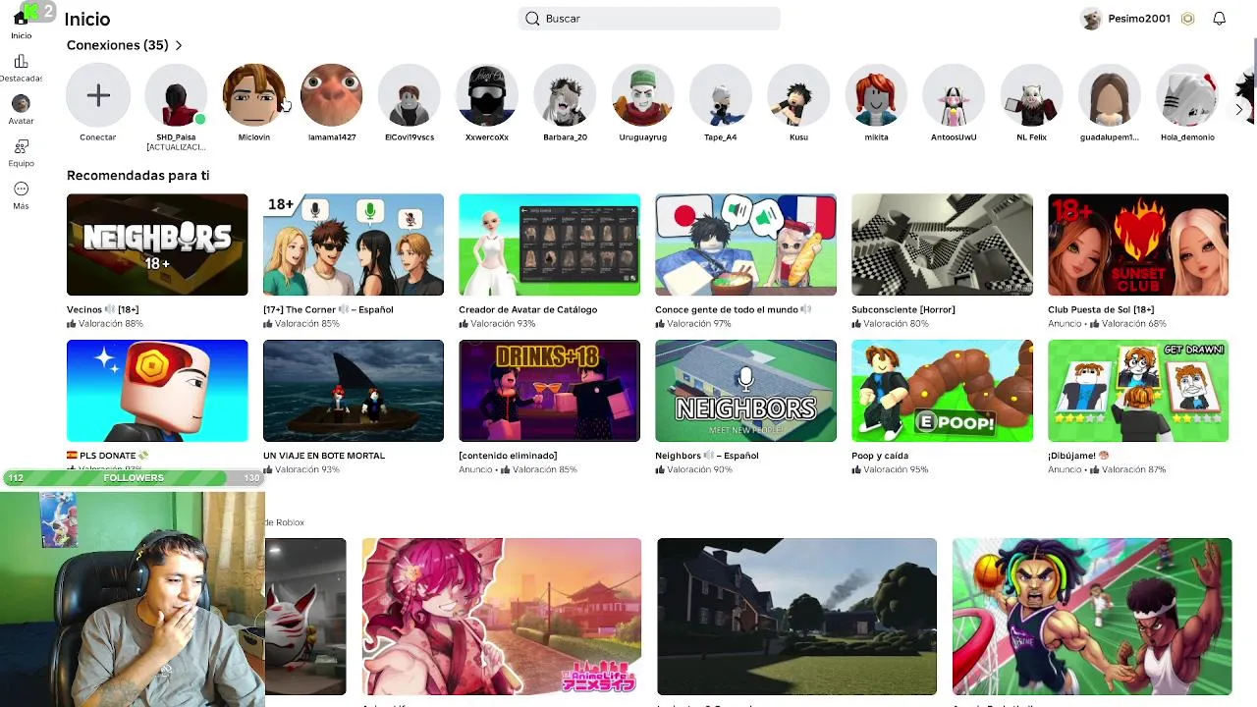1257x707 pixels.
Task: Open Uruguayrug connection avatar
Action: pyautogui.click(x=643, y=95)
